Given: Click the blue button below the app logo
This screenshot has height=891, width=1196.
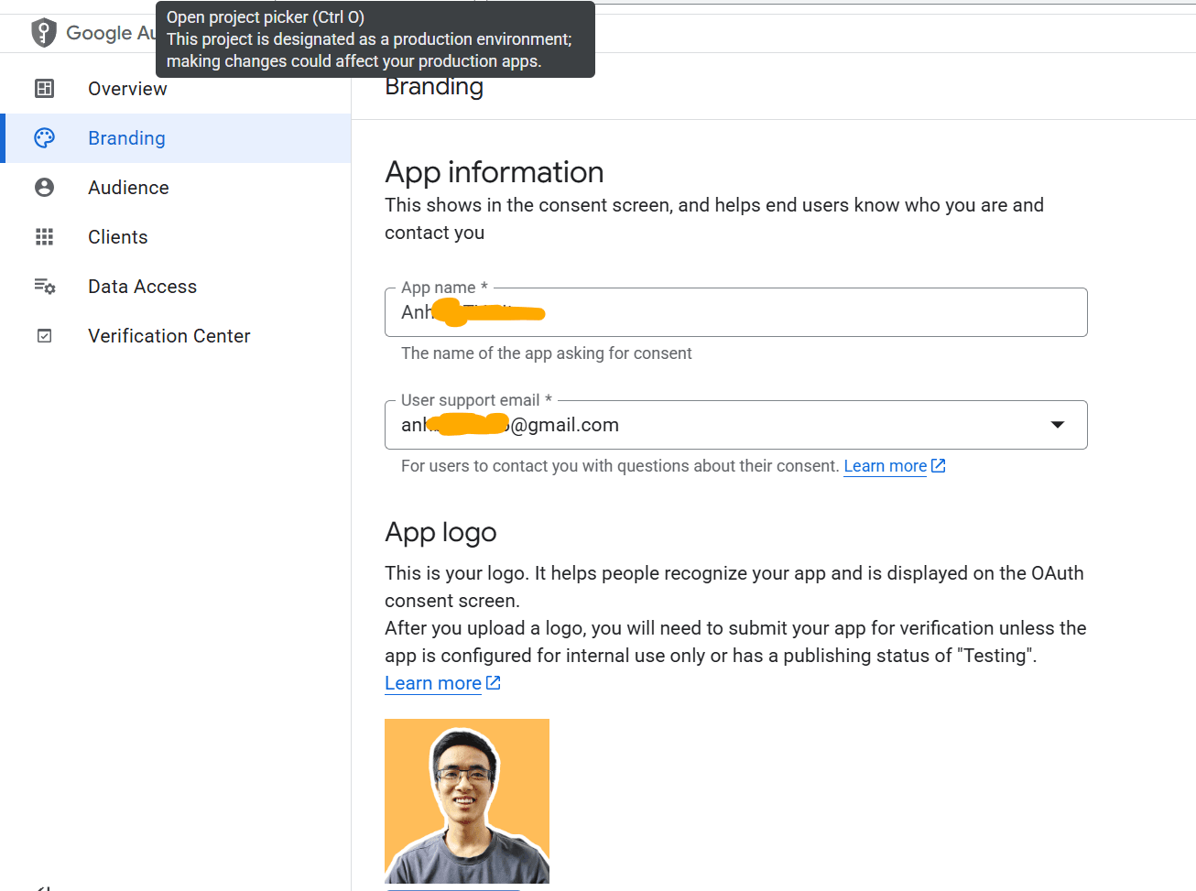Looking at the screenshot, I should pos(452,886).
